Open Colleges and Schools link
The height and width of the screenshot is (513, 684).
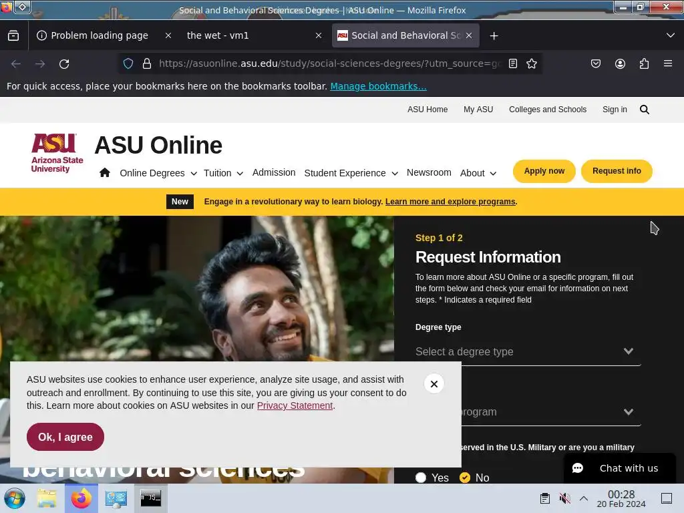[548, 110]
